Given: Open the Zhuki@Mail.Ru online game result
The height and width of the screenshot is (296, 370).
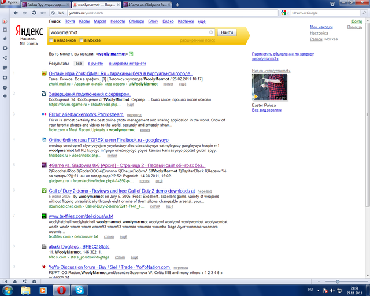Looking at the screenshot, I should tap(120, 73).
